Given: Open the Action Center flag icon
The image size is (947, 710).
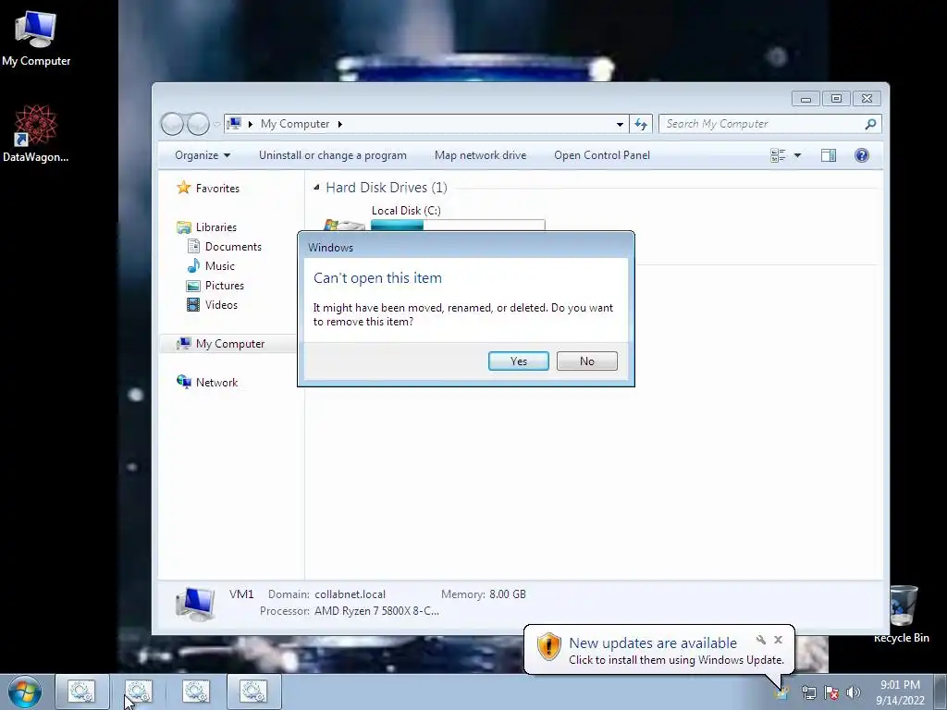Looking at the screenshot, I should [x=831, y=692].
